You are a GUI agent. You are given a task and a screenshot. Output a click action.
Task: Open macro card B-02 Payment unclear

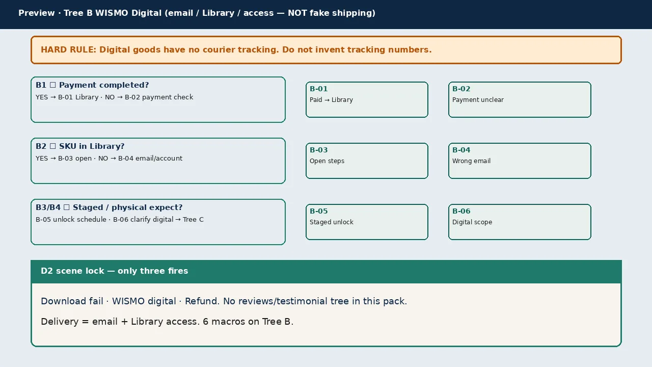point(520,99)
